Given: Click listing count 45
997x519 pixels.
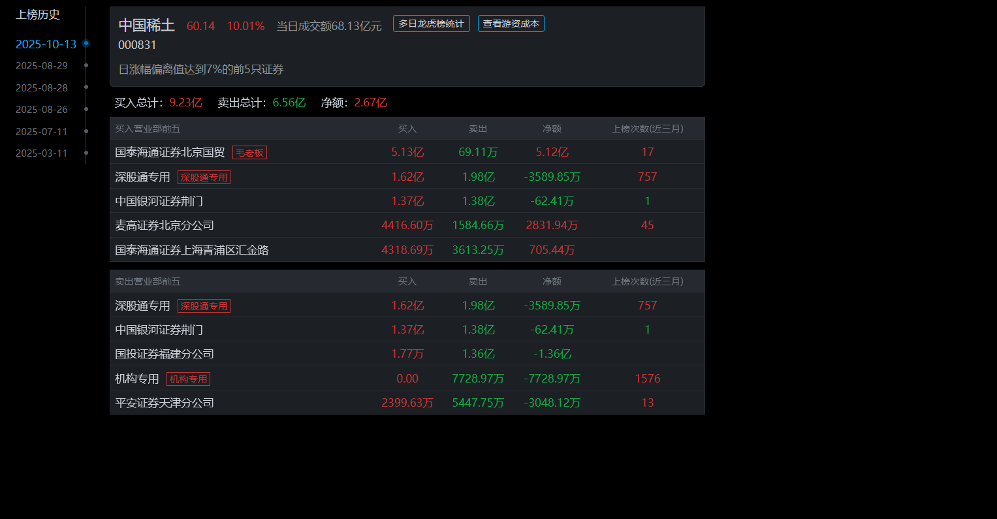Looking at the screenshot, I should (648, 225).
